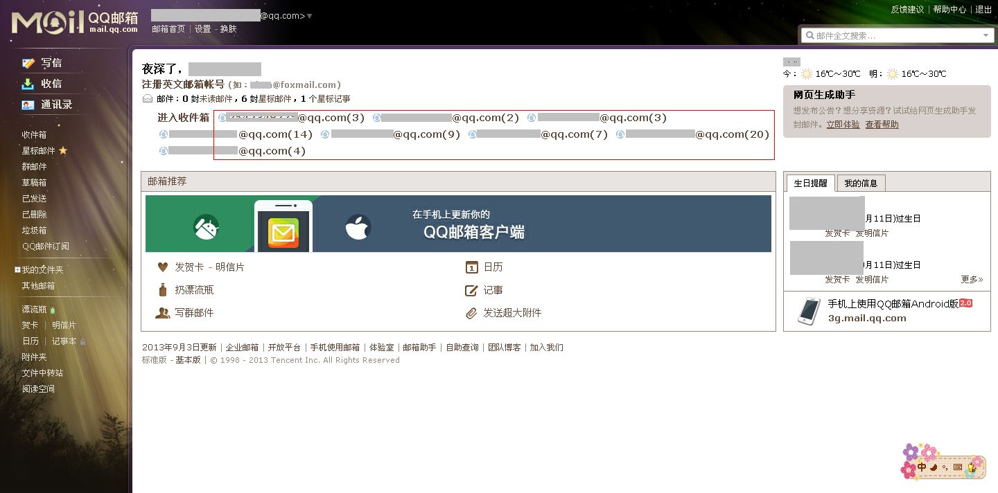
Task: Open the 通讯录 contacts icon
Action: tap(27, 105)
